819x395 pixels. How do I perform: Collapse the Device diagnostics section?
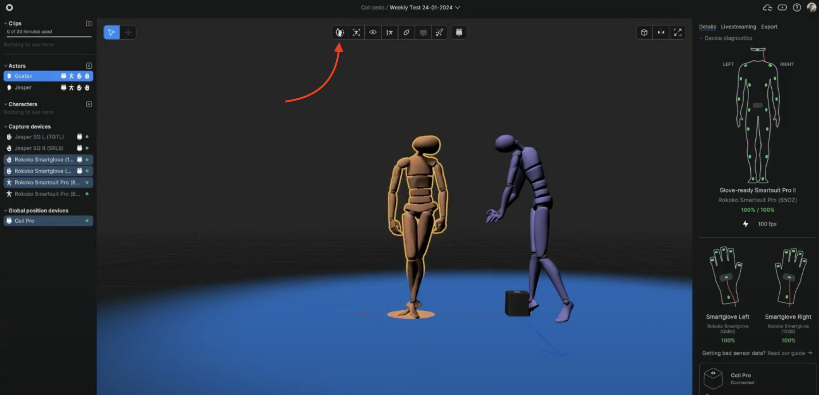(701, 38)
